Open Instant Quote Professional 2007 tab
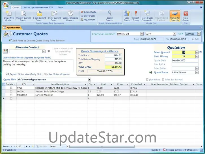Image resolution: width=205 pixels, height=154 pixels. (38, 7)
